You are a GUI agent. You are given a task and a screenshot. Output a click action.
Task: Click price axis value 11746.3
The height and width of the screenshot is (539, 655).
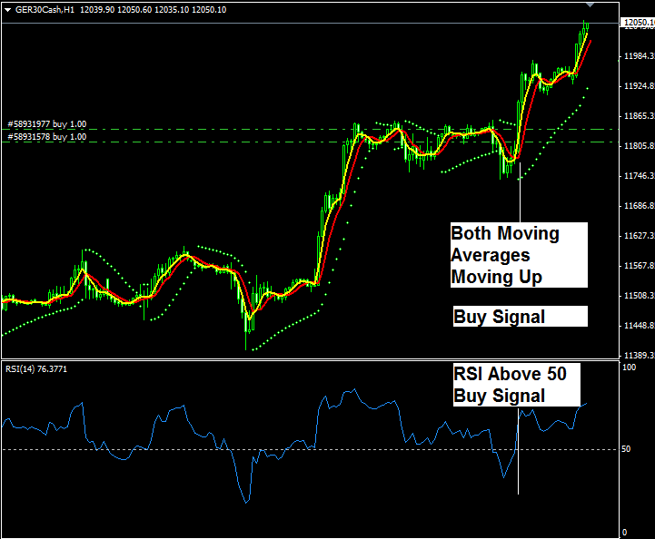pyautogui.click(x=640, y=176)
